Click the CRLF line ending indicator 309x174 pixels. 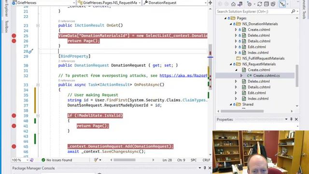(x=206, y=160)
